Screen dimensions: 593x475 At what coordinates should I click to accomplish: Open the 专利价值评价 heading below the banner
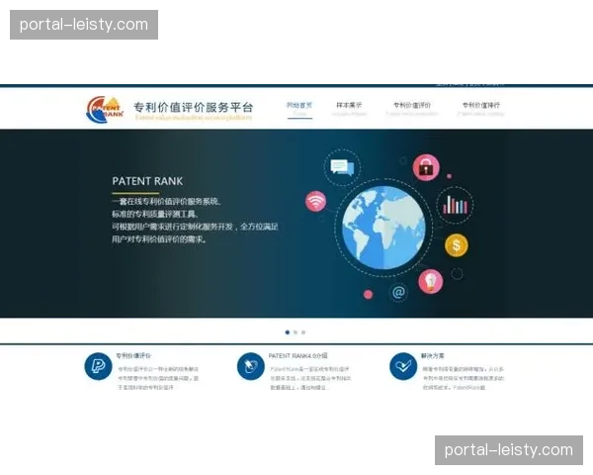pyautogui.click(x=133, y=355)
